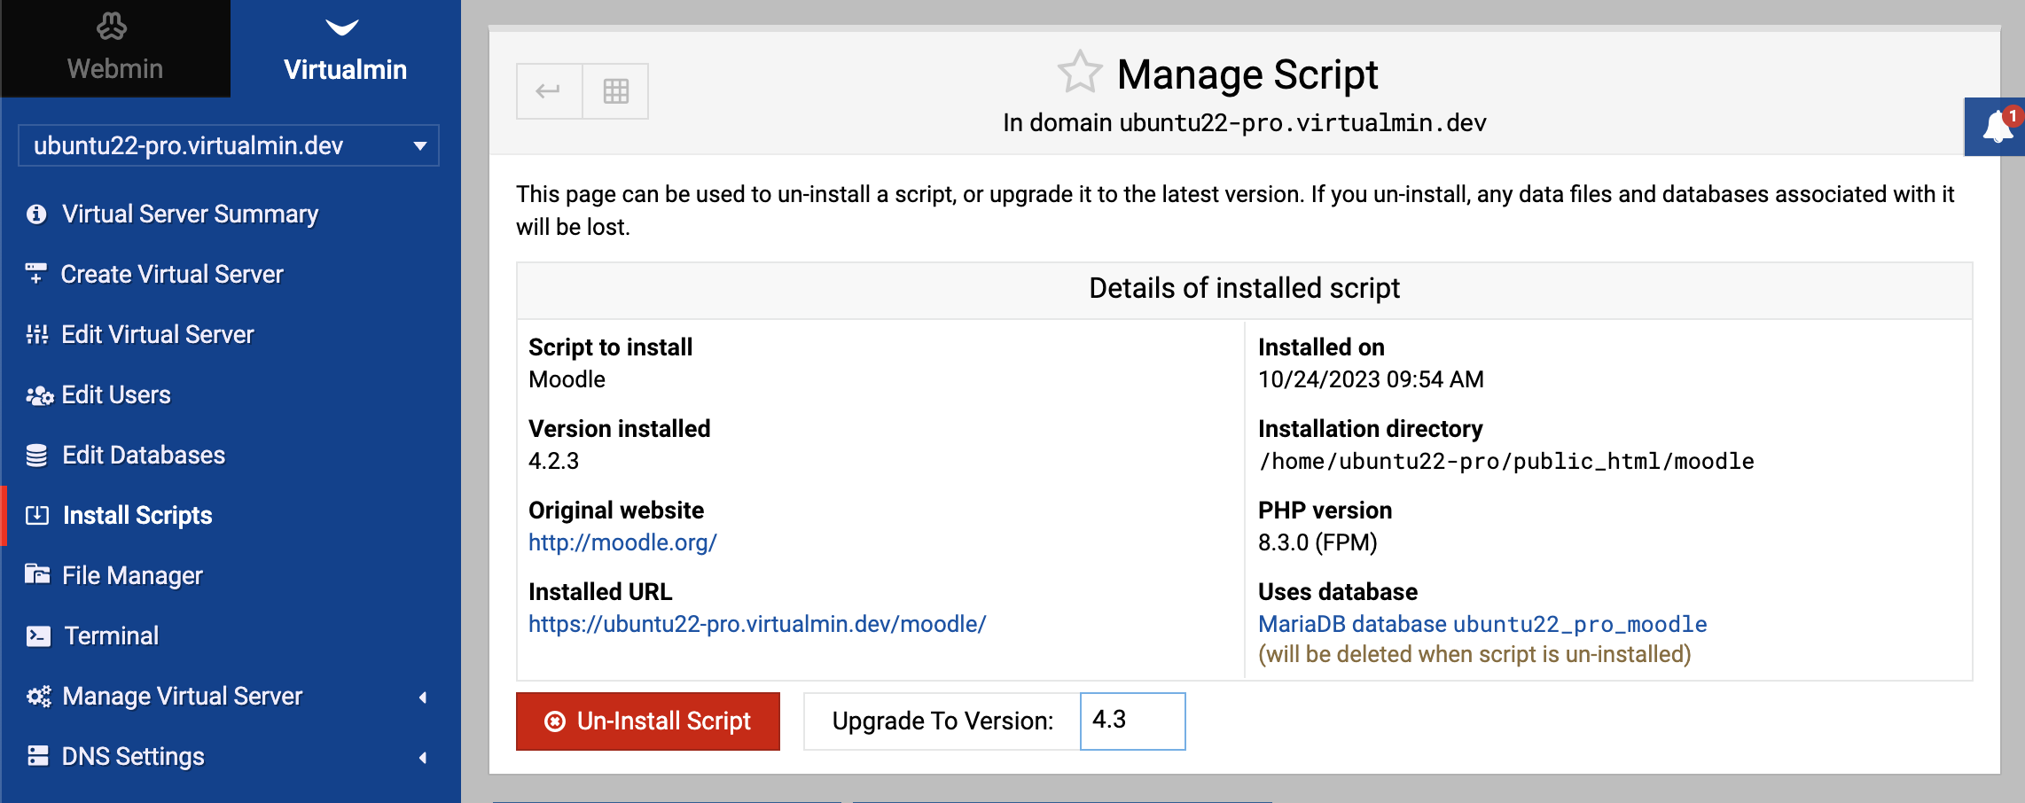Screen dimensions: 2025x803
Task: Click the Details of installed script header
Action: point(1245,289)
